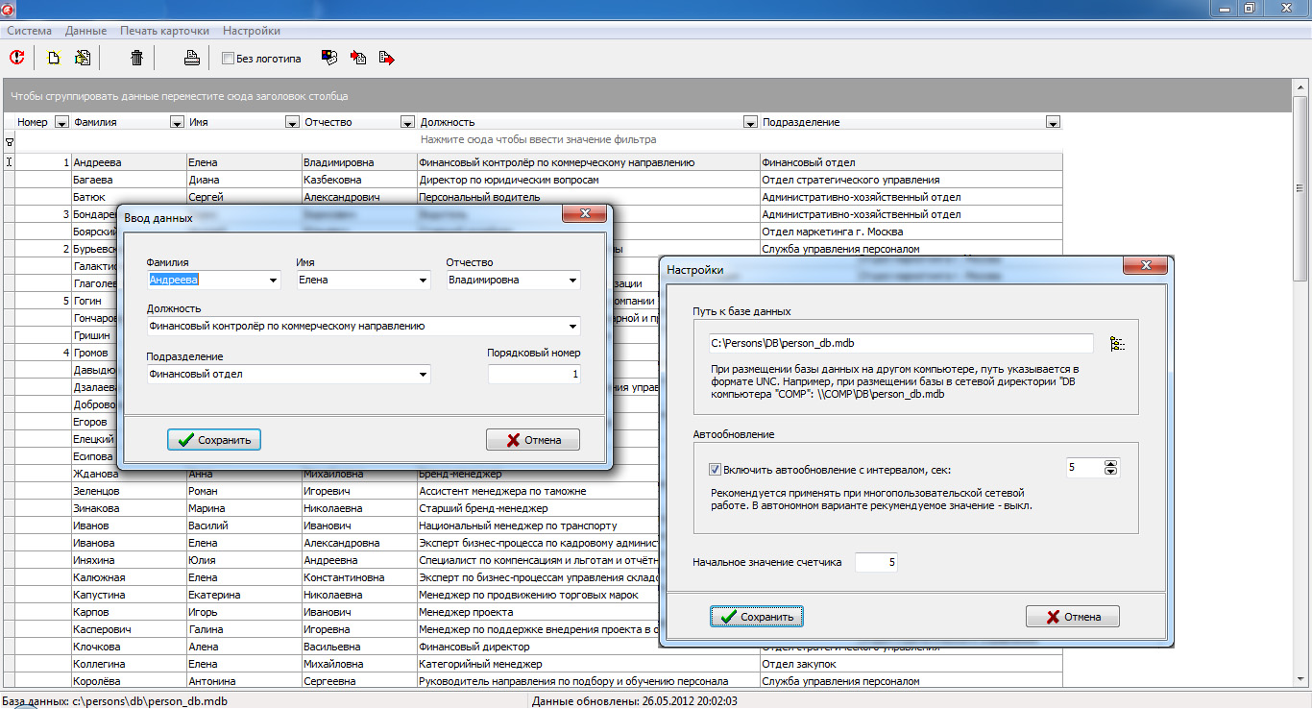Click the colored picture icon after Без логотипа
The width and height of the screenshot is (1312, 709).
pos(329,59)
